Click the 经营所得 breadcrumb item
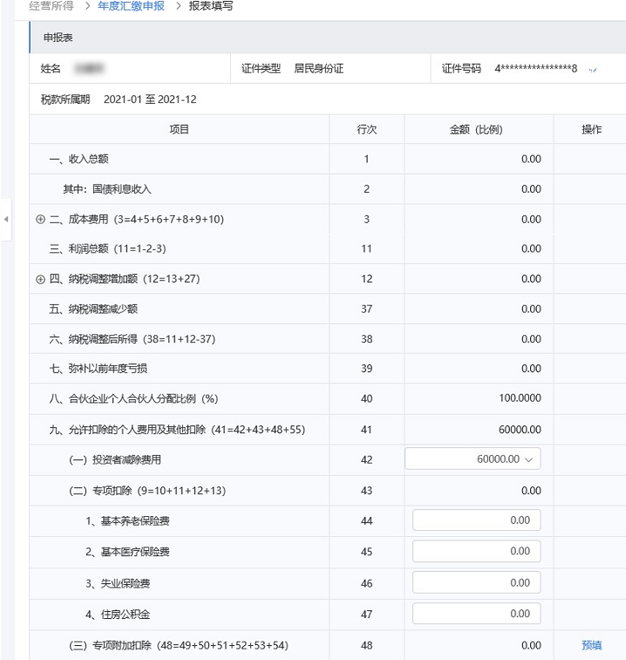Viewport: 626px width, 660px height. (51, 6)
